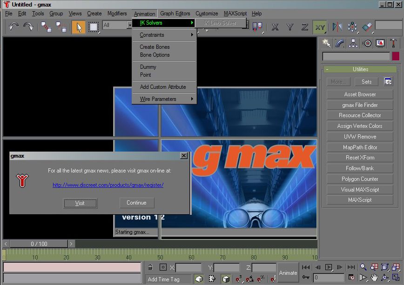Click the time slider right arrow
Image resolution: width=404 pixels, height=285 pixels.
71,244
